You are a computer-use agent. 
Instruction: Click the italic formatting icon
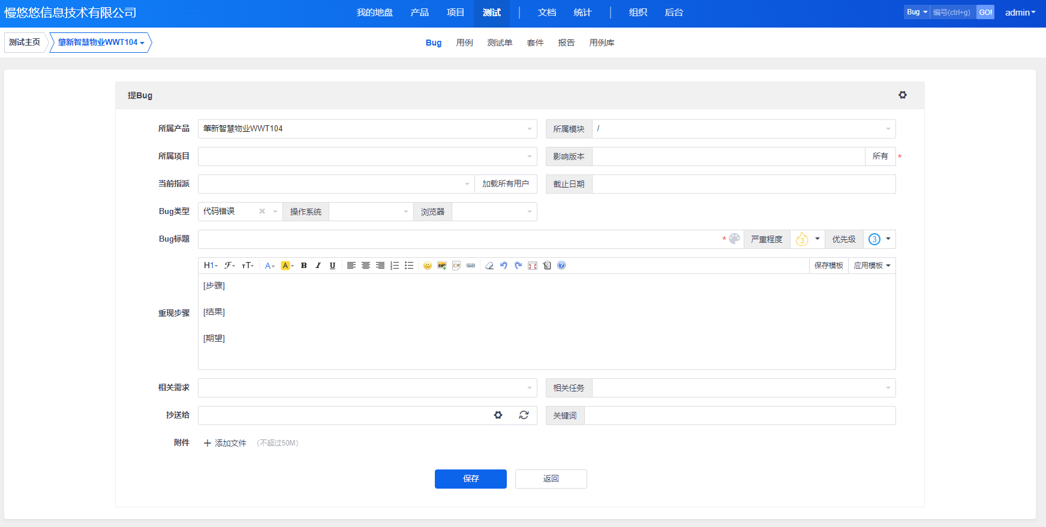pyautogui.click(x=318, y=266)
